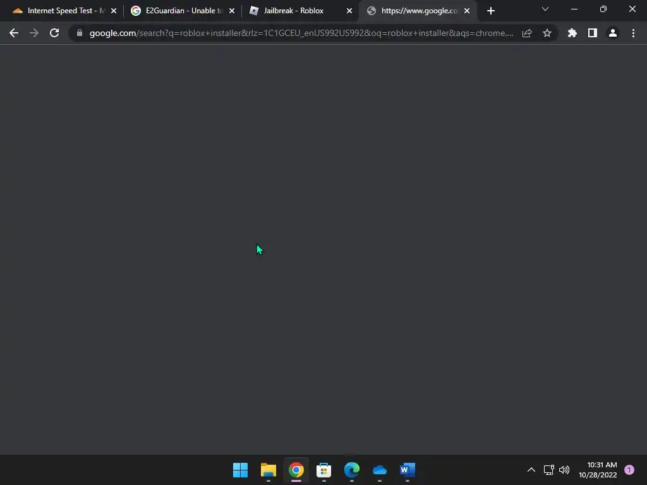View site information via lock icon

(80, 33)
